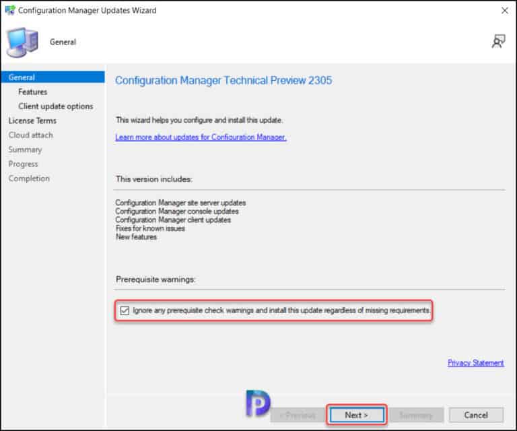Select the Progress step in sidebar

click(x=23, y=164)
